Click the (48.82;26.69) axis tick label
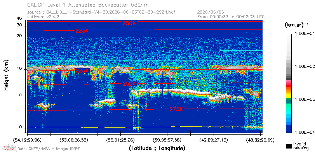The image size is (315, 152). pyautogui.click(x=260, y=140)
